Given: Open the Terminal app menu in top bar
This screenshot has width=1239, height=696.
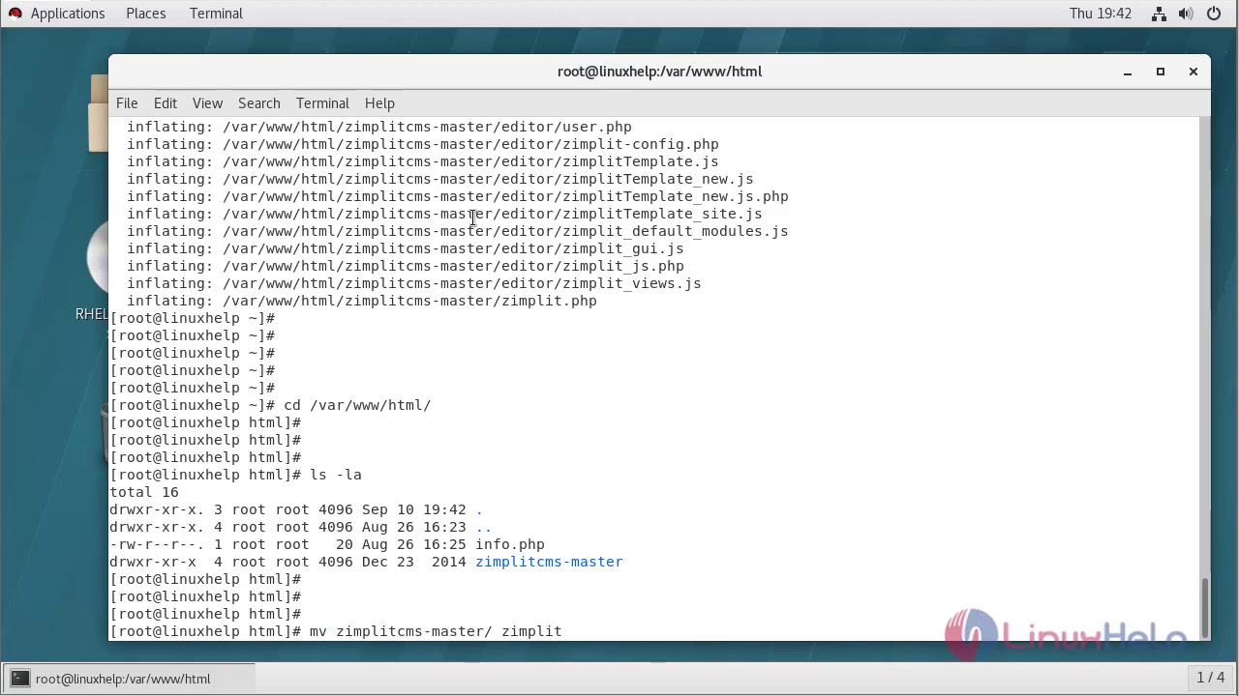Looking at the screenshot, I should [x=216, y=14].
